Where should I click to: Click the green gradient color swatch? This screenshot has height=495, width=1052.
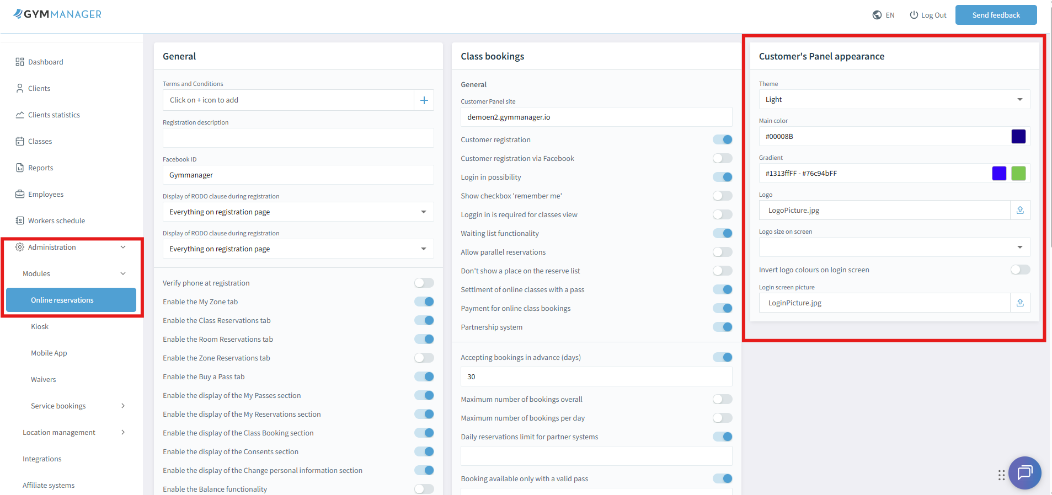coord(1018,174)
